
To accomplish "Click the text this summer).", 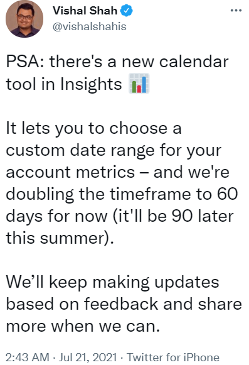I will click(60, 239).
